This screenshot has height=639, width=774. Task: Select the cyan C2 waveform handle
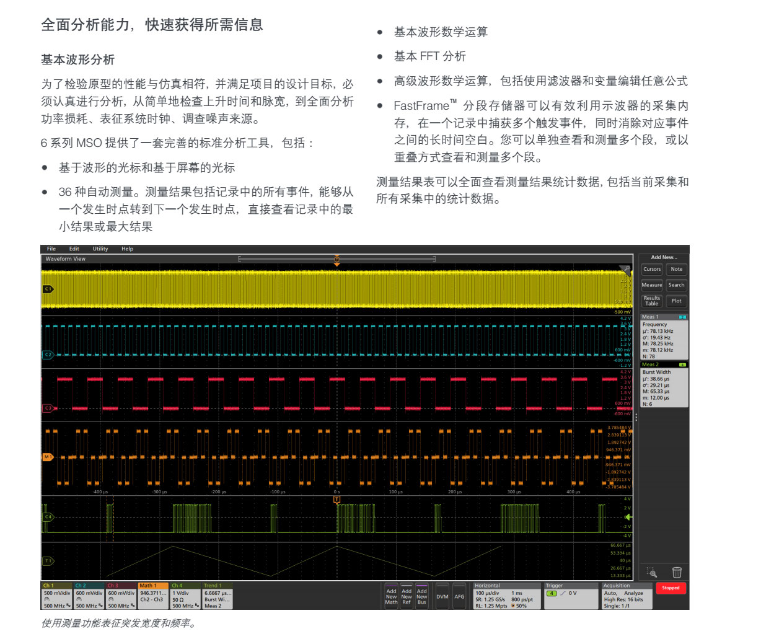tap(48, 355)
